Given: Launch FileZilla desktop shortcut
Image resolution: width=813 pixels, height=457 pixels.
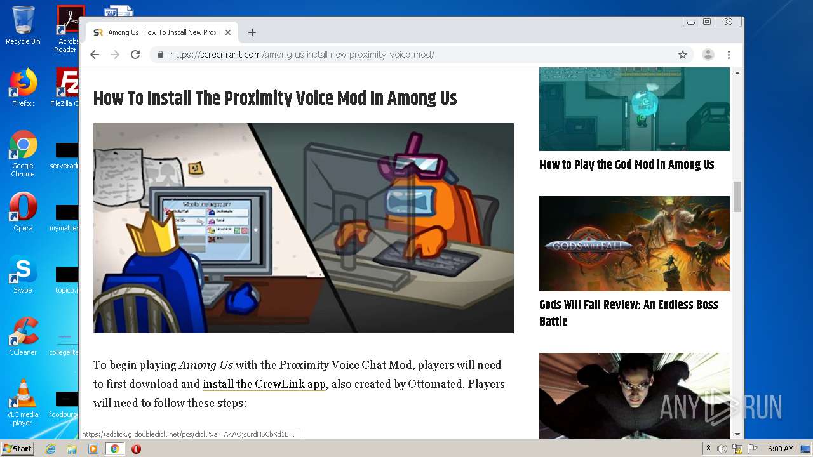Looking at the screenshot, I should tap(65, 88).
